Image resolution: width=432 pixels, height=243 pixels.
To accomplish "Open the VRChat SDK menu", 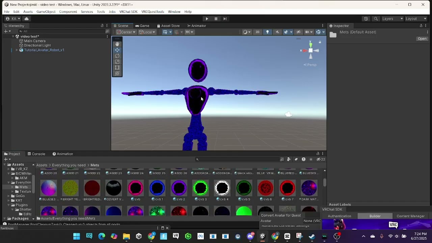I will coord(128,11).
